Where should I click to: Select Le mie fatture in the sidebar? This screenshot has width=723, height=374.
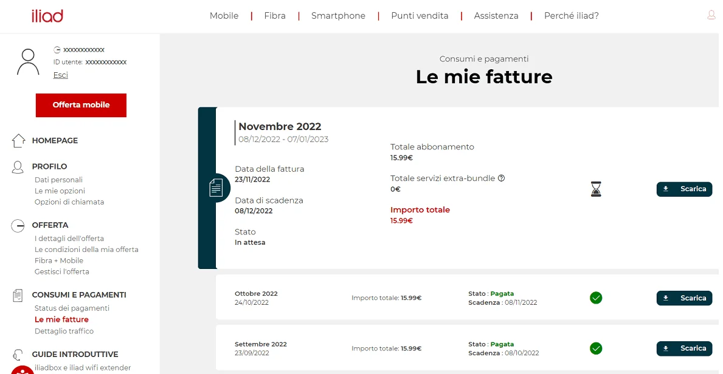click(62, 319)
